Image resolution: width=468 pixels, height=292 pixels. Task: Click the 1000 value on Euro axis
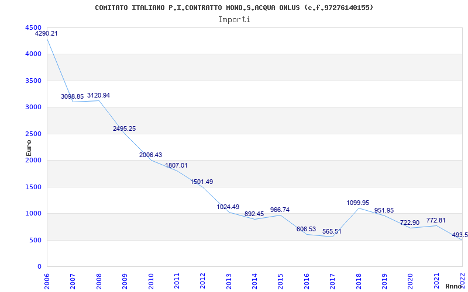(x=33, y=214)
